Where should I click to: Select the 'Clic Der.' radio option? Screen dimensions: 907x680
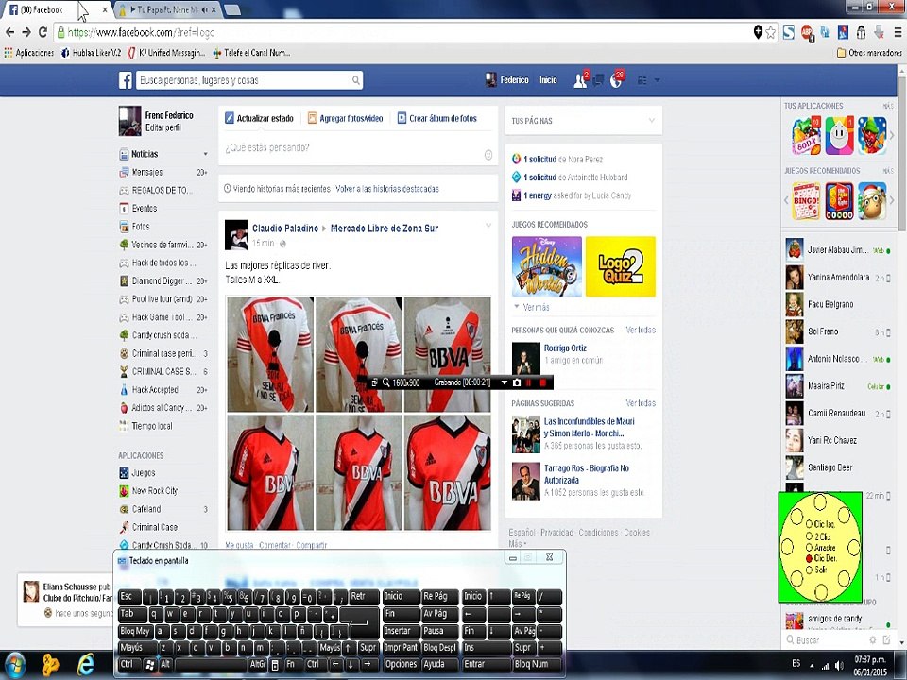(810, 558)
